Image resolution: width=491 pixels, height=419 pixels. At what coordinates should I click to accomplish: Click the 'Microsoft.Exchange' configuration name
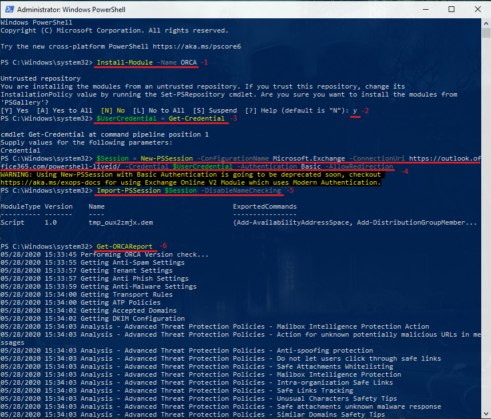pyautogui.click(x=309, y=158)
